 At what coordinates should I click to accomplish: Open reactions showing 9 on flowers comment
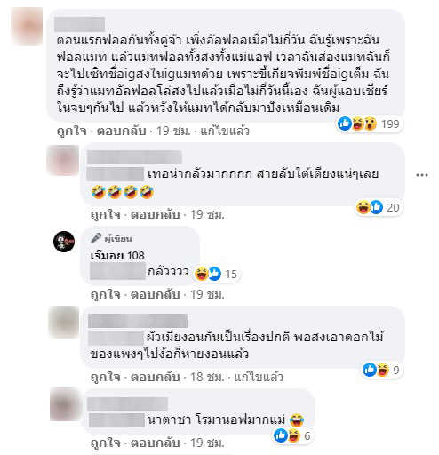[x=381, y=370]
